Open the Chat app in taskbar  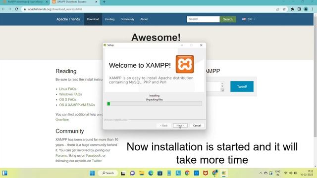click(132, 173)
